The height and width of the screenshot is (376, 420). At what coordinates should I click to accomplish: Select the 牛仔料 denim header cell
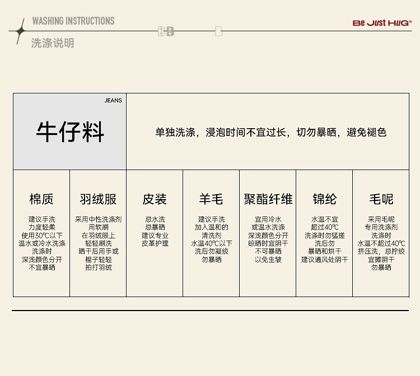(x=70, y=132)
